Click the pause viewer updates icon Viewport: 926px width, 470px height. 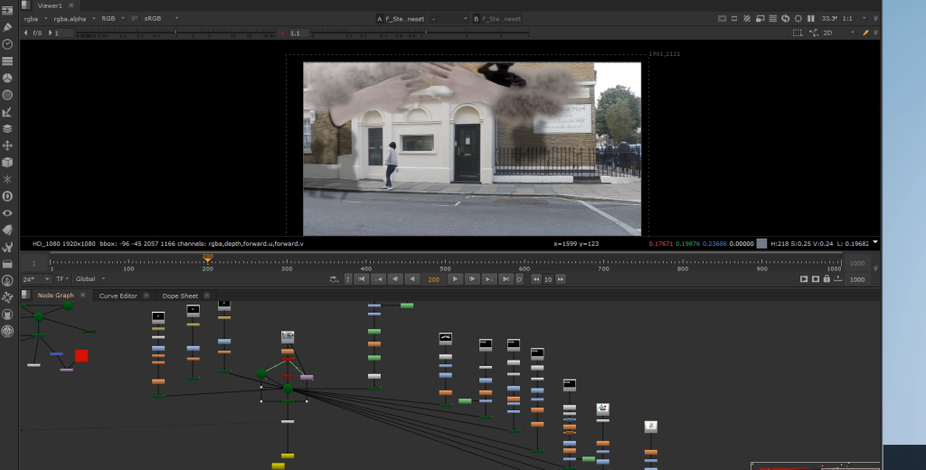point(811,18)
